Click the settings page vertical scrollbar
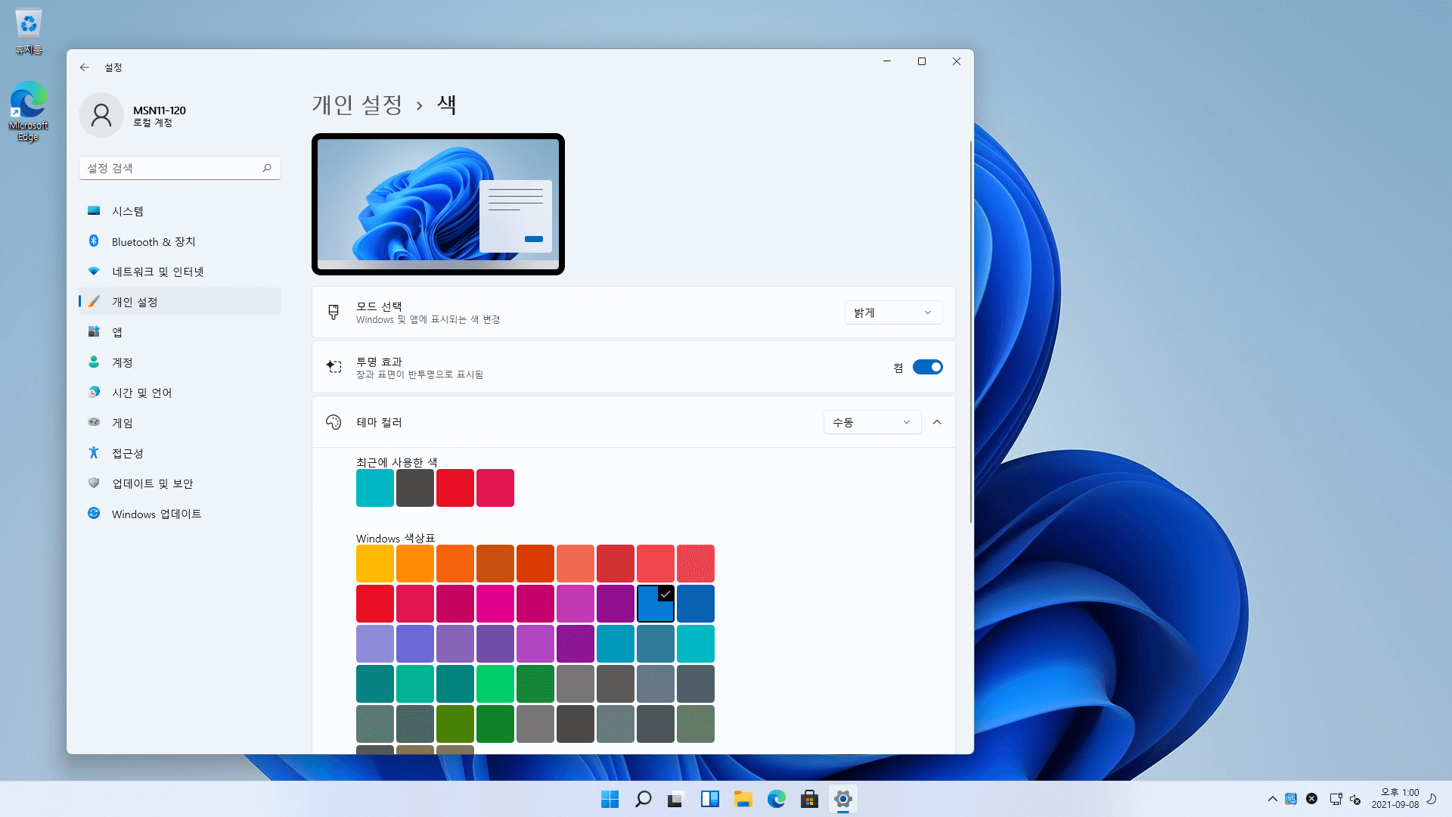The width and height of the screenshot is (1452, 817). coord(971,331)
